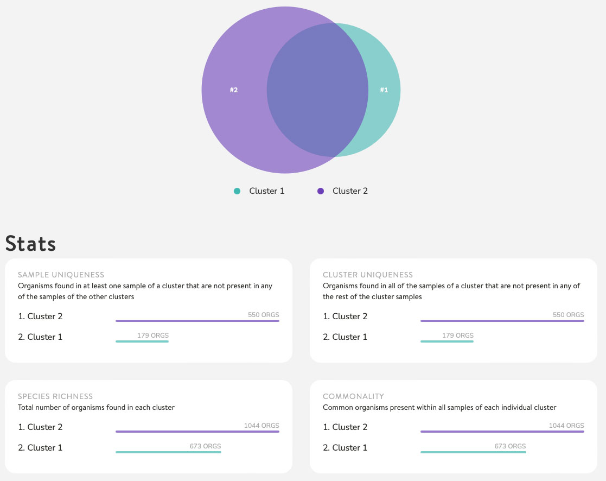Click the 673 ORGS bar under Species Richness

(x=168, y=452)
